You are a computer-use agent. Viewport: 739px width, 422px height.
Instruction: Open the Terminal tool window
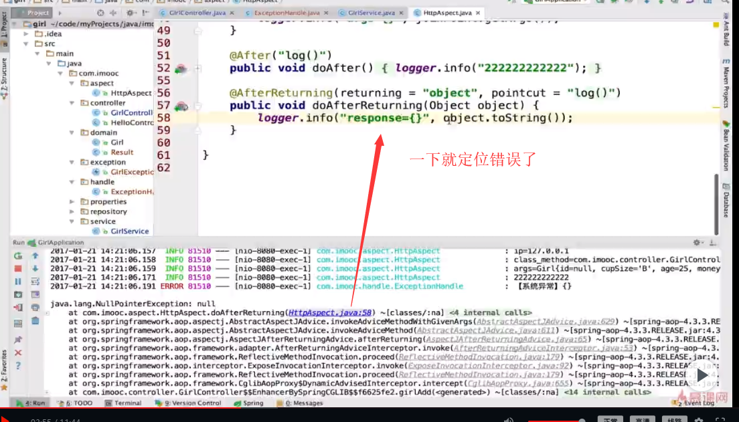[123, 403]
